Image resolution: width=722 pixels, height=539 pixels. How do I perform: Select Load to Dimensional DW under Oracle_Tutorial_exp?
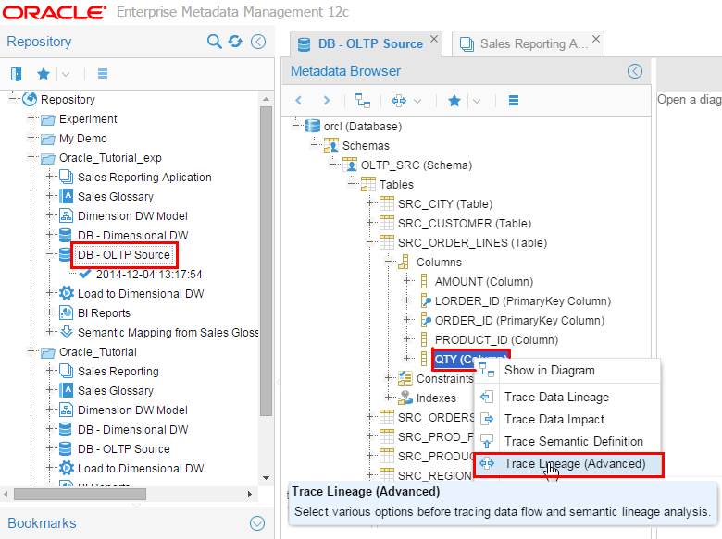(x=141, y=294)
